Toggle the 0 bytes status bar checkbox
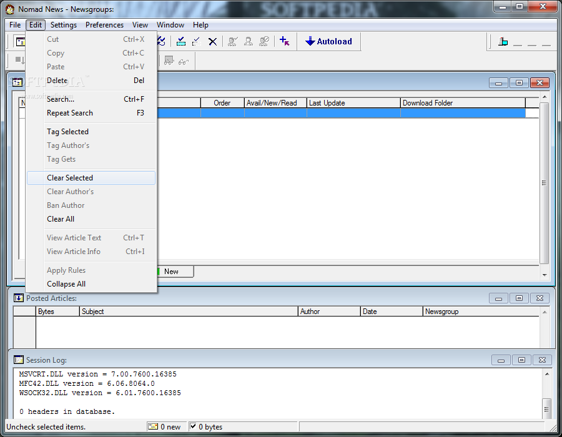 pos(193,426)
